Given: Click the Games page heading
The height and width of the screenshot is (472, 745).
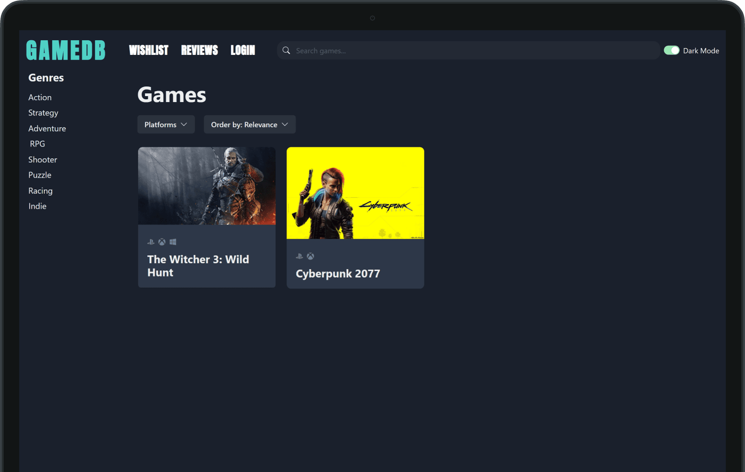Looking at the screenshot, I should coord(172,95).
